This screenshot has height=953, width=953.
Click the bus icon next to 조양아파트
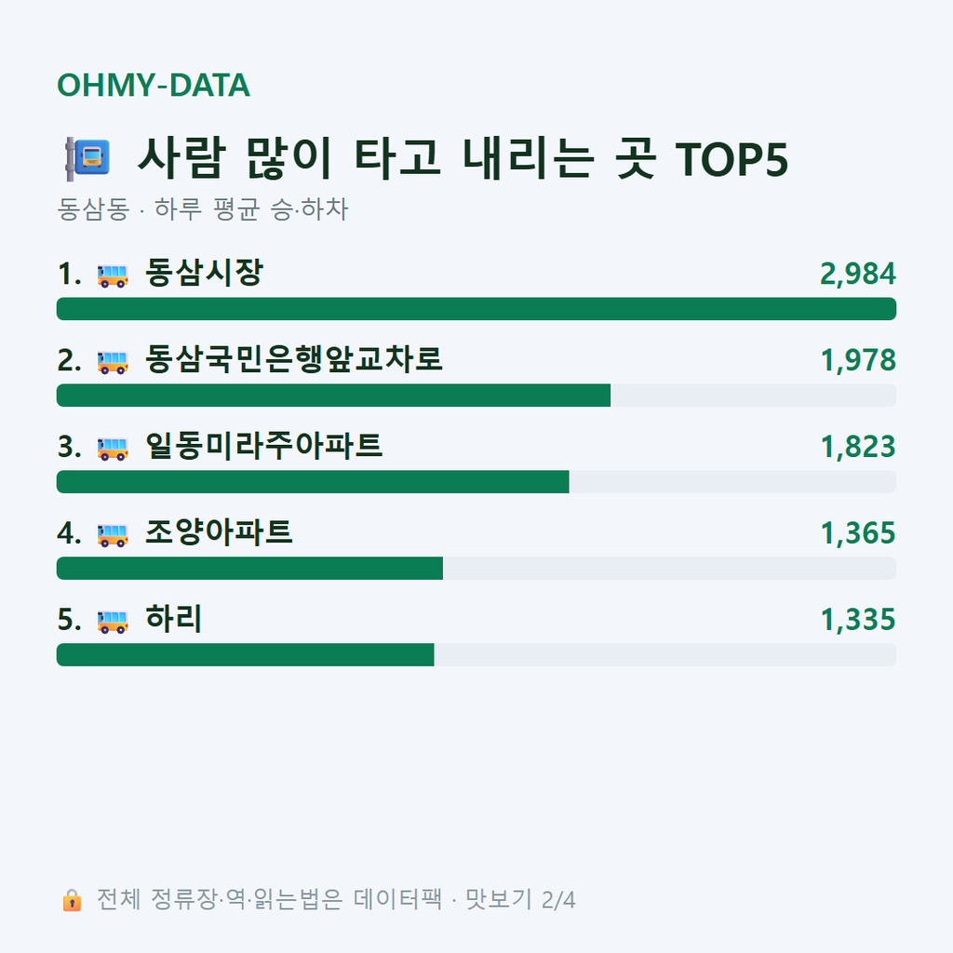pos(113,534)
